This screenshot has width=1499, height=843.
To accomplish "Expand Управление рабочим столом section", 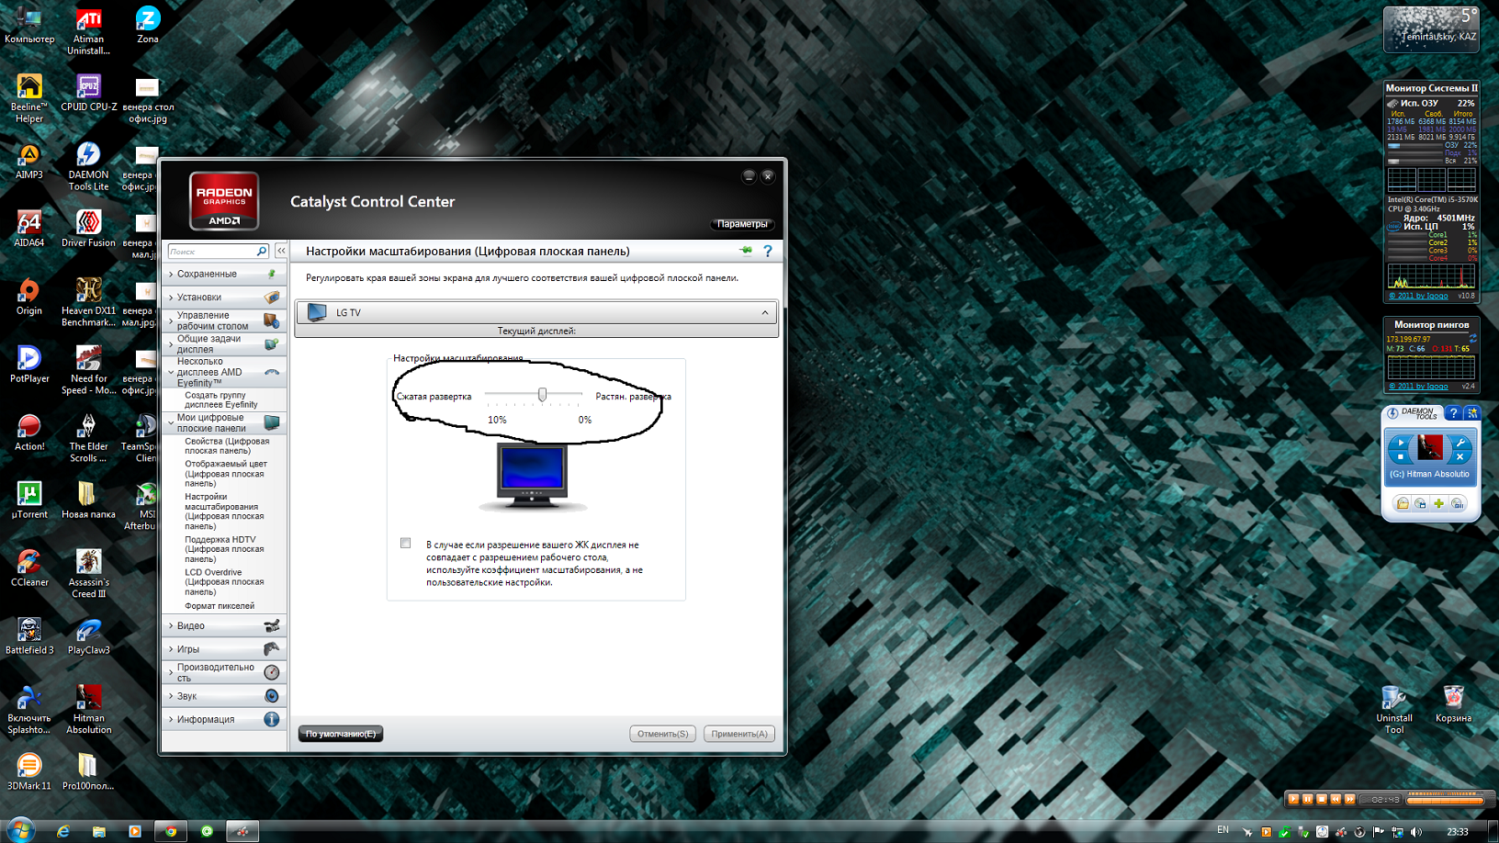I will coord(224,320).
